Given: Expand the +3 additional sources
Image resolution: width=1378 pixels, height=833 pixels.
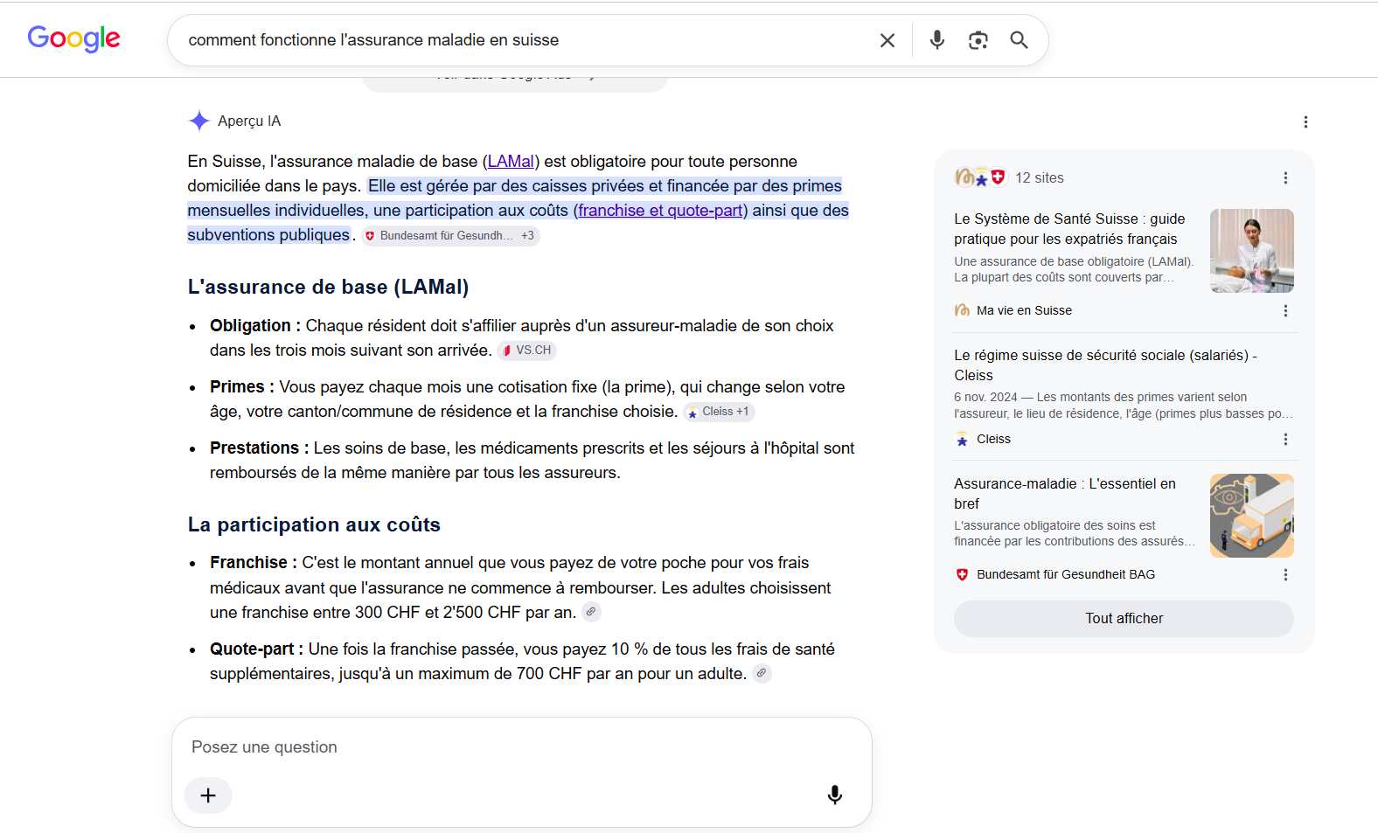Looking at the screenshot, I should pos(527,236).
